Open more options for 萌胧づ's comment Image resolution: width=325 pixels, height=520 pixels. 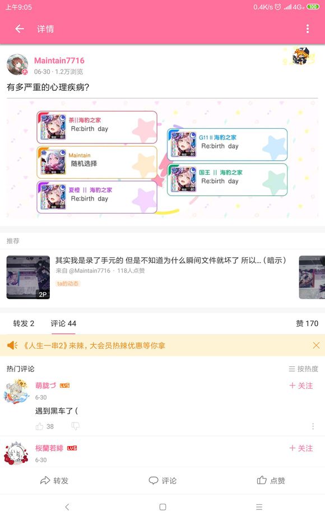[313, 426]
